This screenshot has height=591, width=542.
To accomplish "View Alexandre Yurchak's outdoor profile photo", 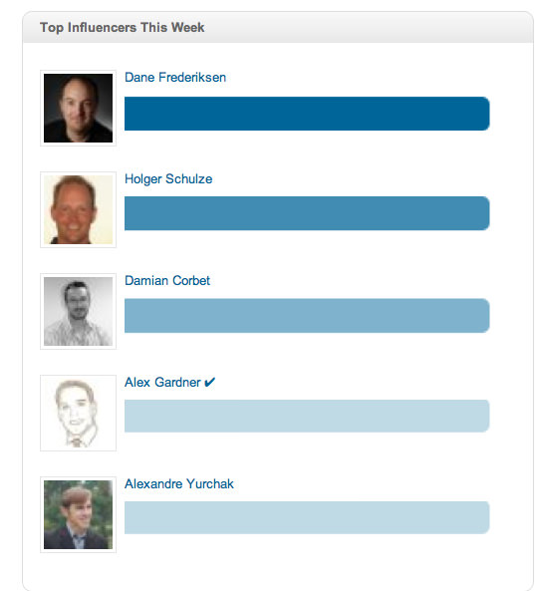I will (x=78, y=514).
